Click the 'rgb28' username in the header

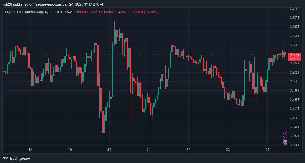pyautogui.click(x=6, y=4)
